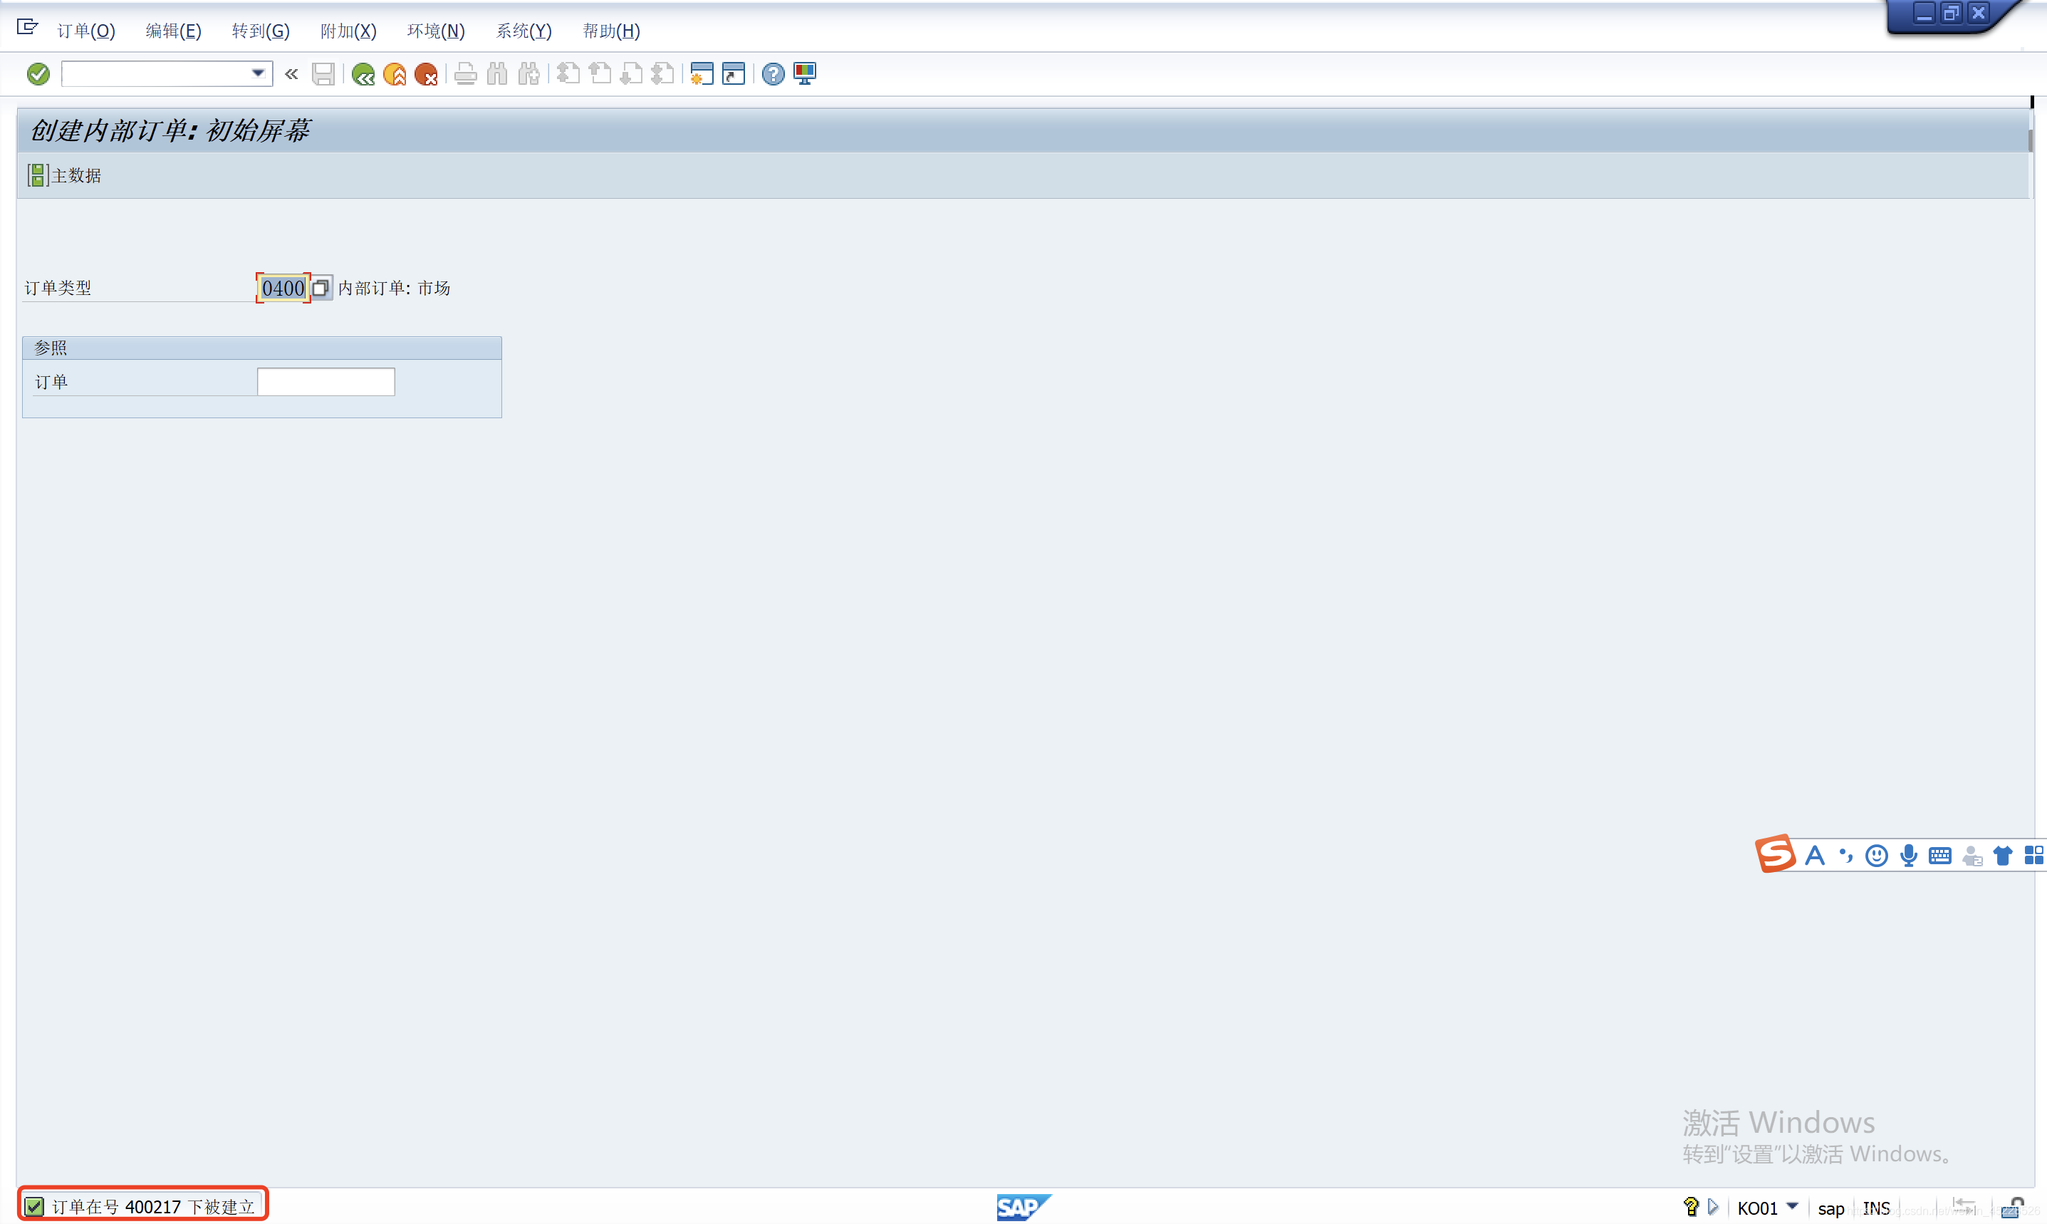This screenshot has height=1224, width=2047.
Task: Click the status message 订单在号 400217
Action: coord(152,1207)
